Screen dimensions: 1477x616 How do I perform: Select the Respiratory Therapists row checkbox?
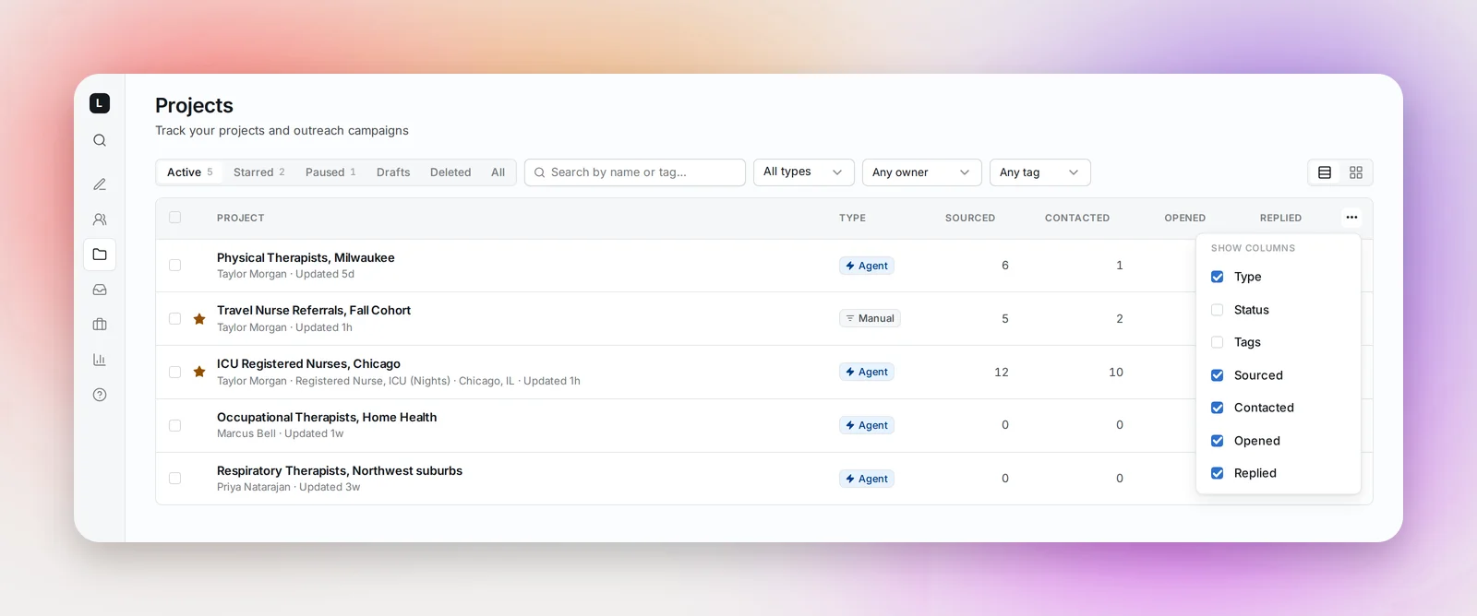pyautogui.click(x=174, y=479)
